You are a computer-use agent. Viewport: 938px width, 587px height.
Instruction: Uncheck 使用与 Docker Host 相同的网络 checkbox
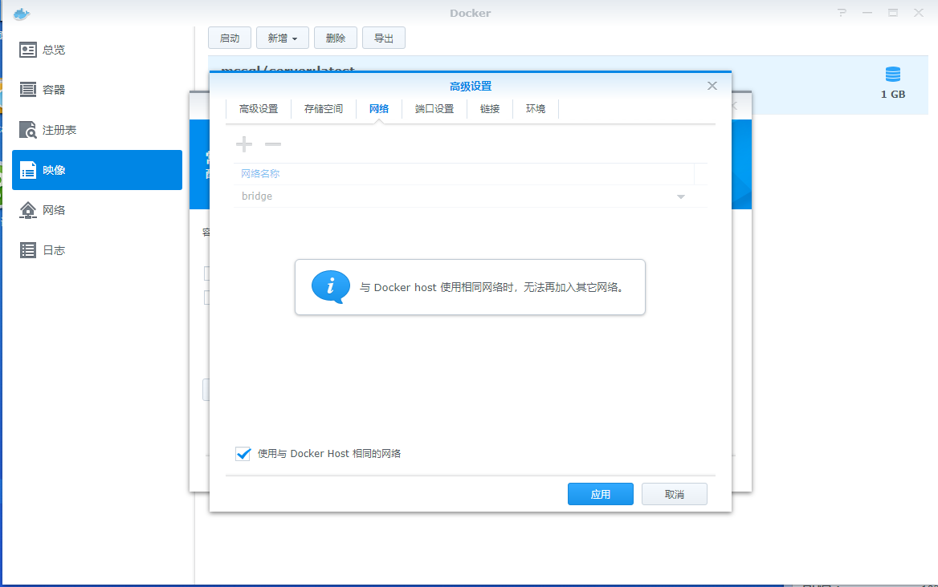coord(243,454)
